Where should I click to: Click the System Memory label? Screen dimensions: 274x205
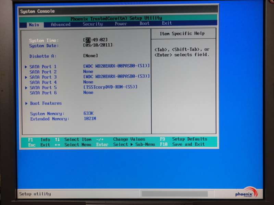[x=47, y=114]
